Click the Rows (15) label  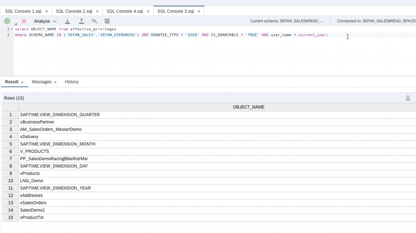pos(14,98)
